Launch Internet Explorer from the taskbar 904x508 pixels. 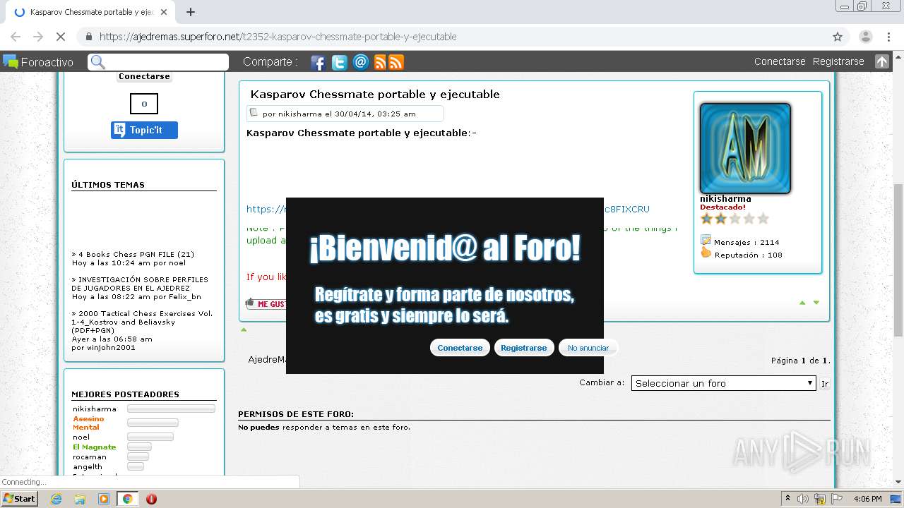click(x=56, y=499)
